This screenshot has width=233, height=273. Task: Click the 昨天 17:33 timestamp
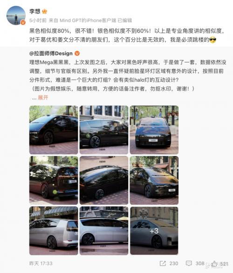pos(41,263)
